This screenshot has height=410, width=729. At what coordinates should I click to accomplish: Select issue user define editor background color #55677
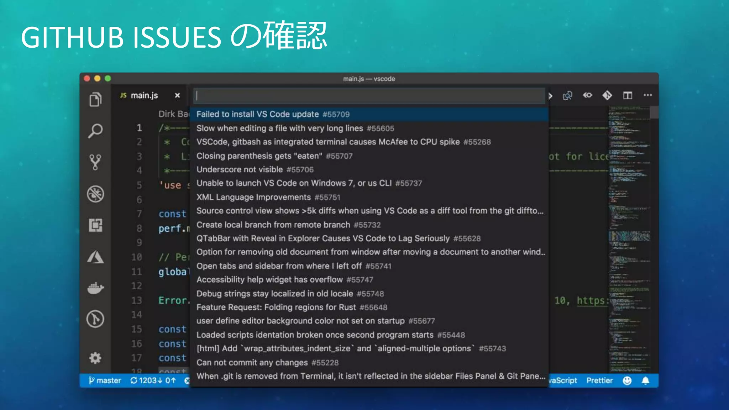(x=369, y=321)
